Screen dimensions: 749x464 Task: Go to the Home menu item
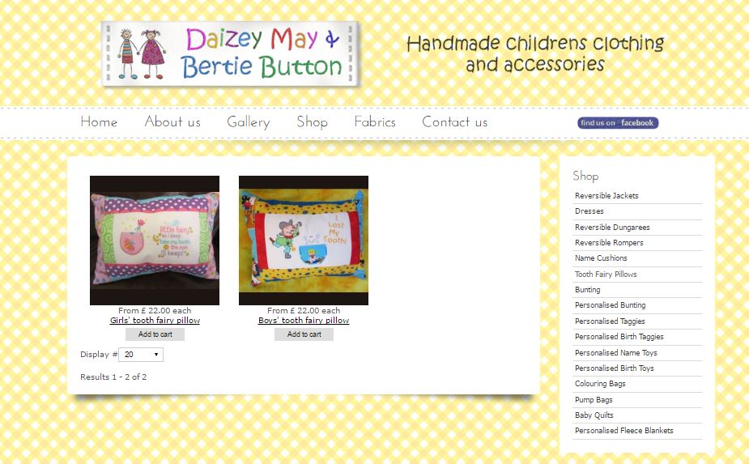tap(99, 121)
